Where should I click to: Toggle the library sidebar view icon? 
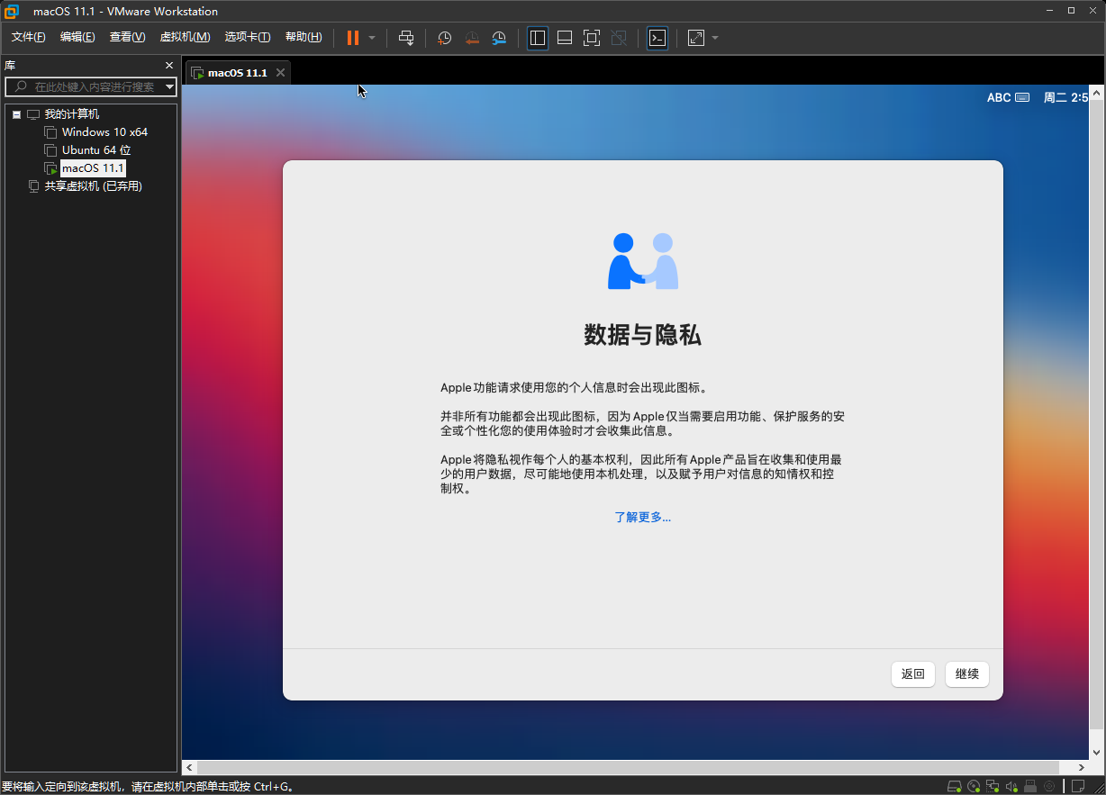[x=538, y=38]
